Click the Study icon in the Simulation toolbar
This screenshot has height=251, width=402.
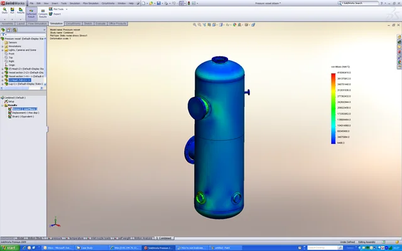4,10
